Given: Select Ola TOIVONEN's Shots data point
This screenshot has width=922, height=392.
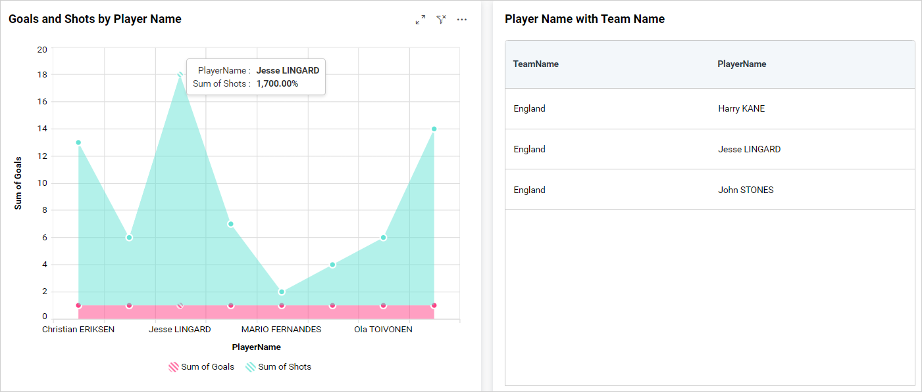Looking at the screenshot, I should pyautogui.click(x=383, y=238).
